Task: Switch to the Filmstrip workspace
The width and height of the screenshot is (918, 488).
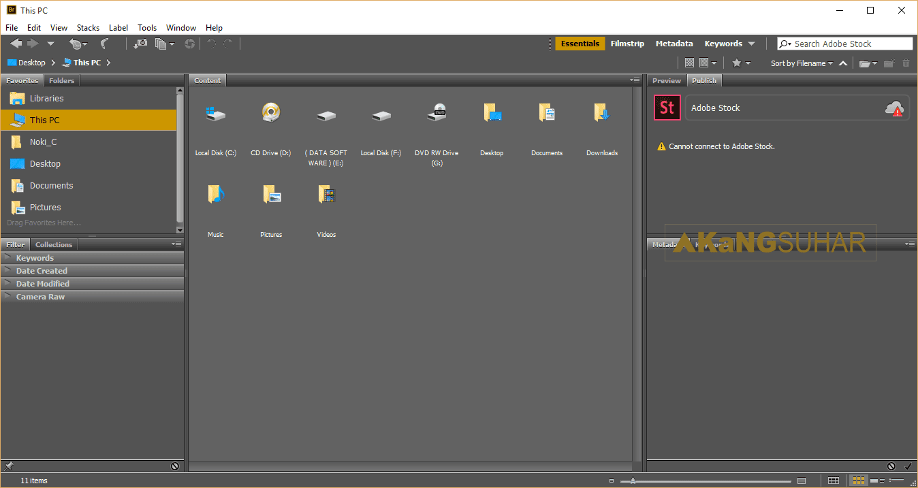Action: click(627, 44)
